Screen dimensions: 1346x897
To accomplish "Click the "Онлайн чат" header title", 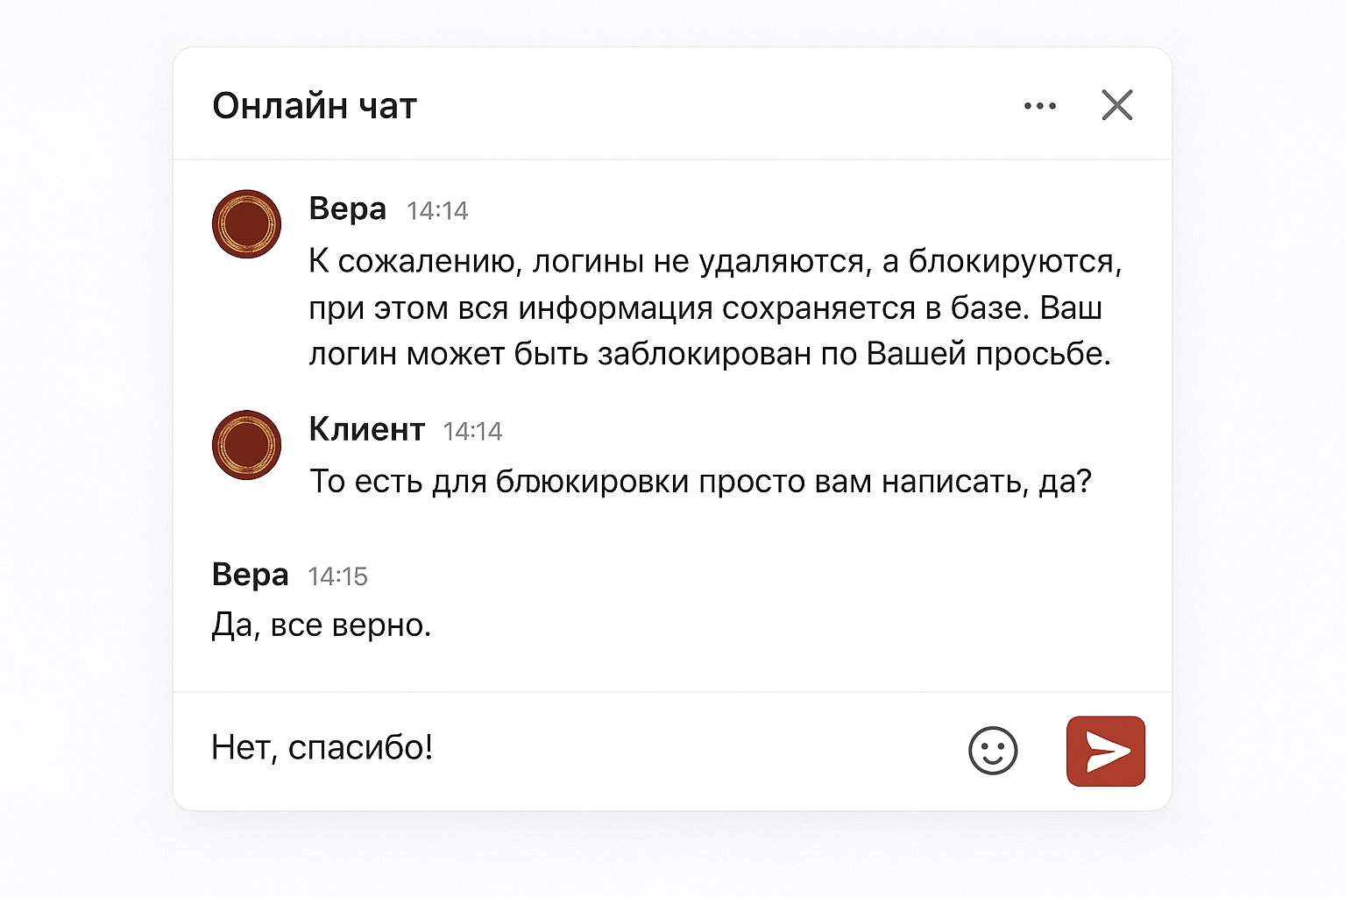I will (x=315, y=106).
